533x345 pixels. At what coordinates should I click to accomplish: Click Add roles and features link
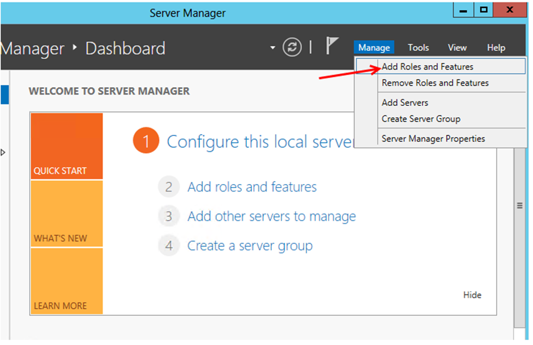(x=252, y=187)
